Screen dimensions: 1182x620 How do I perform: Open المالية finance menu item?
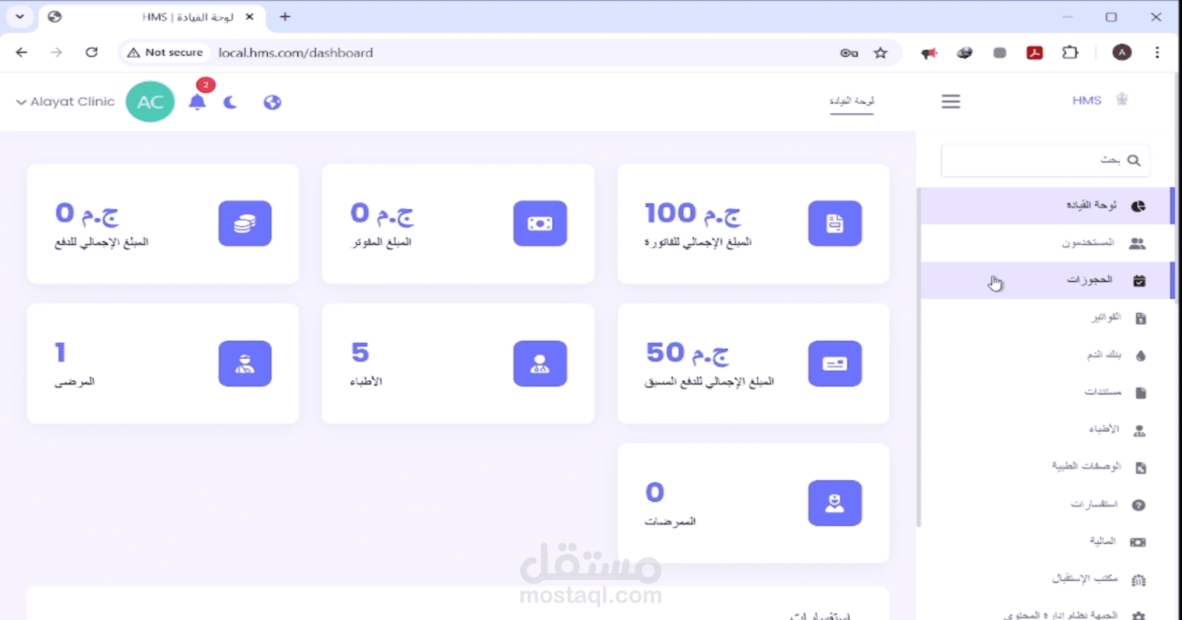click(1047, 542)
